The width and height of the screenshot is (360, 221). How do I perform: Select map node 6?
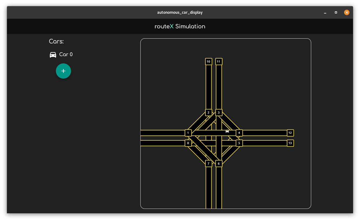coord(219,164)
